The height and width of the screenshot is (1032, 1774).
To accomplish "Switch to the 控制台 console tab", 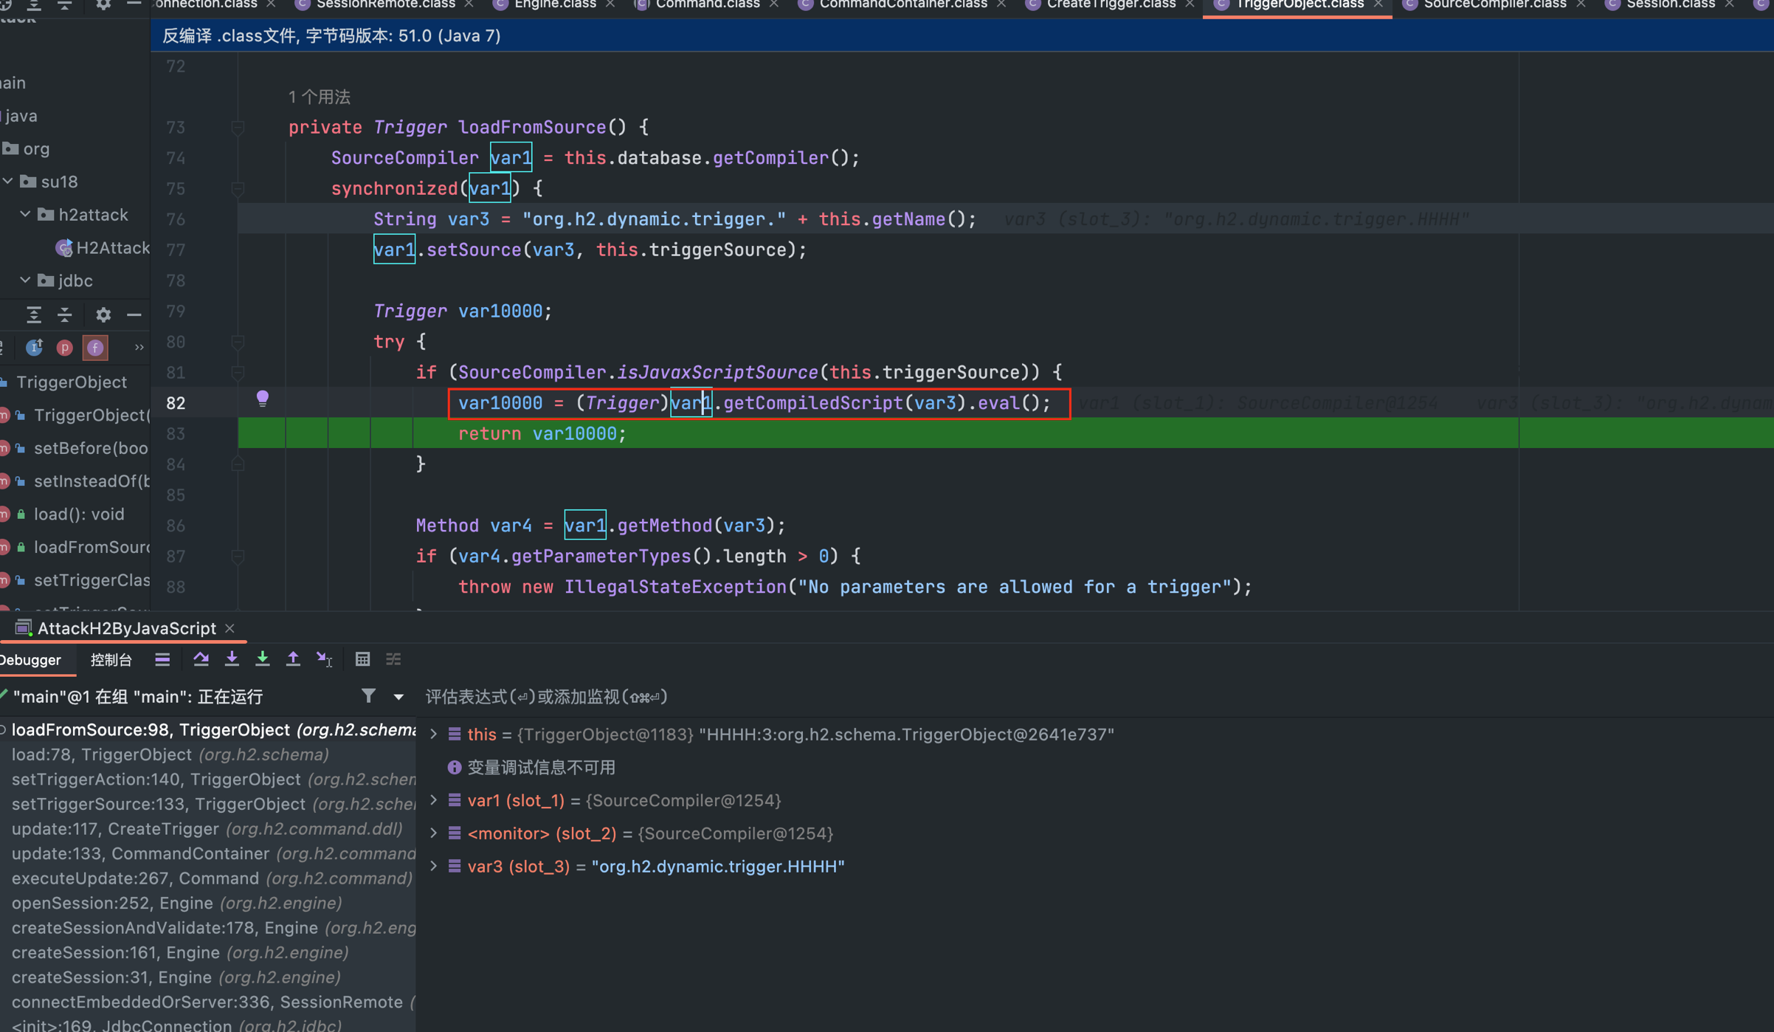I will (111, 660).
